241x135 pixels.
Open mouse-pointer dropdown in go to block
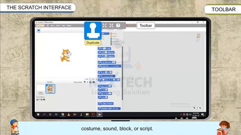pos(108,76)
